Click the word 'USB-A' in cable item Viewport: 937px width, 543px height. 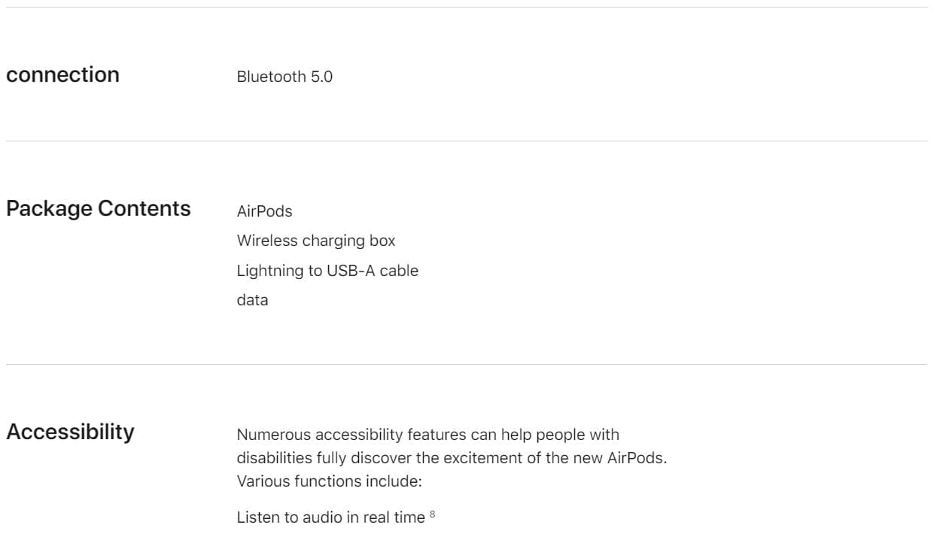click(x=351, y=271)
